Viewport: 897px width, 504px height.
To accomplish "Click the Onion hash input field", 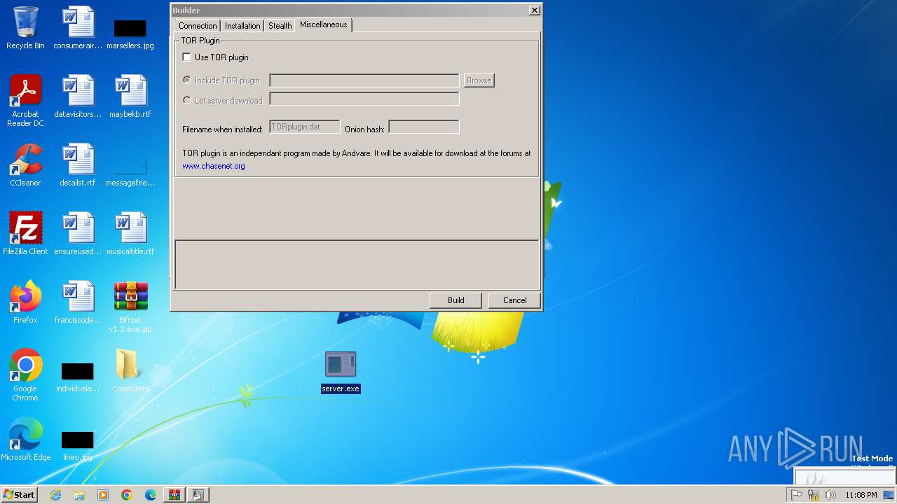I will tap(424, 127).
